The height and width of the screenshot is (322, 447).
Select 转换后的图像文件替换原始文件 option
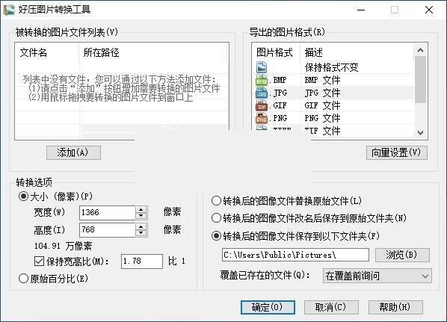[x=216, y=201]
